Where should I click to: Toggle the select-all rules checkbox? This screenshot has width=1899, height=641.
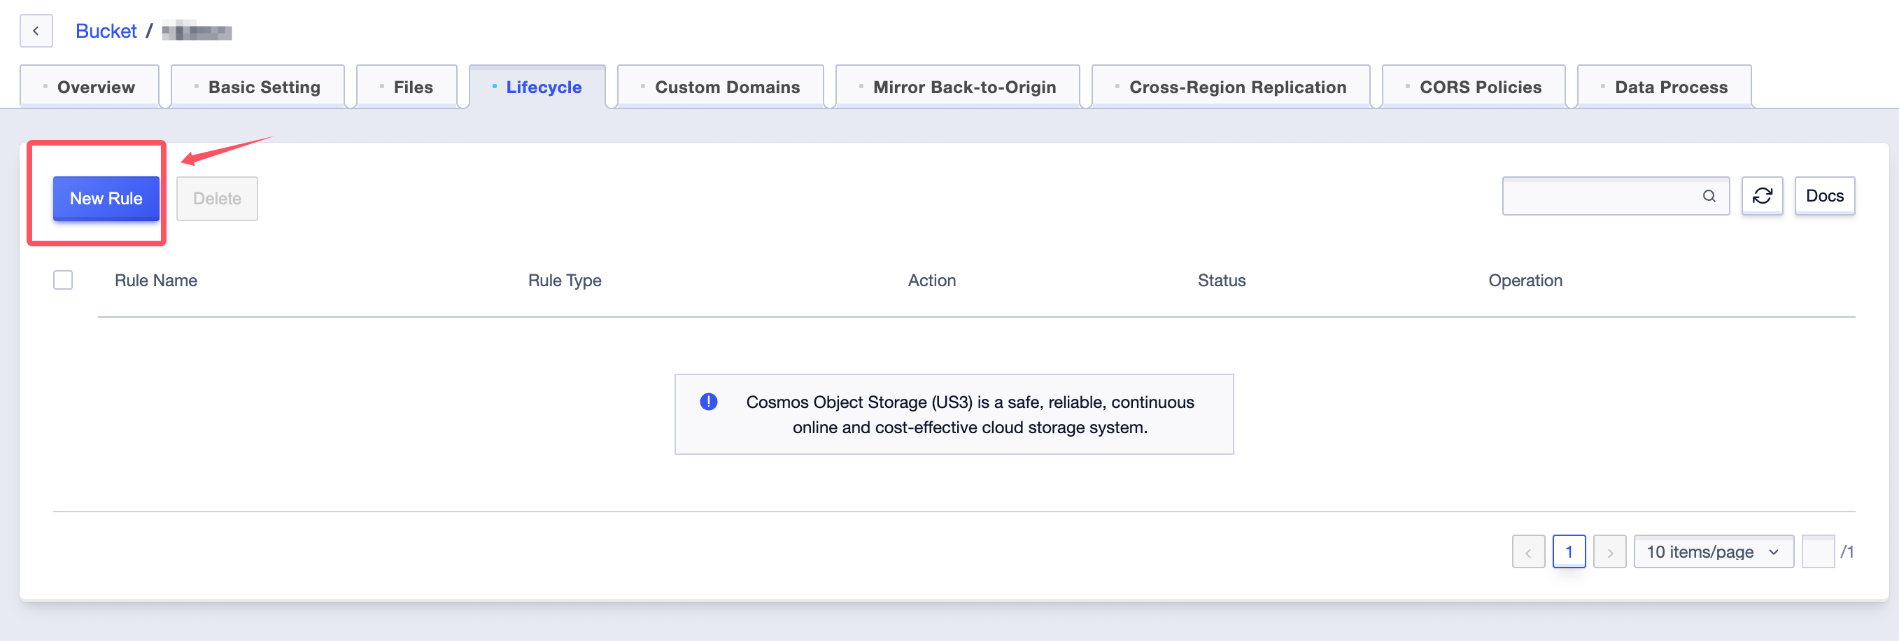click(x=63, y=281)
